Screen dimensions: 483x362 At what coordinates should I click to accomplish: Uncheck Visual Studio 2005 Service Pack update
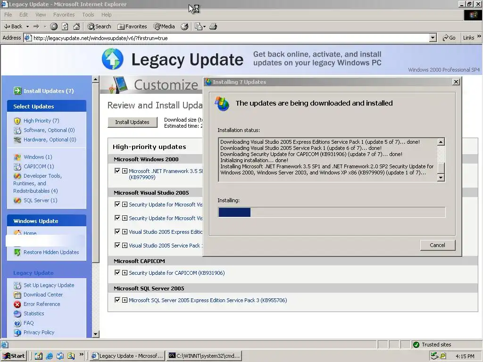tap(117, 245)
